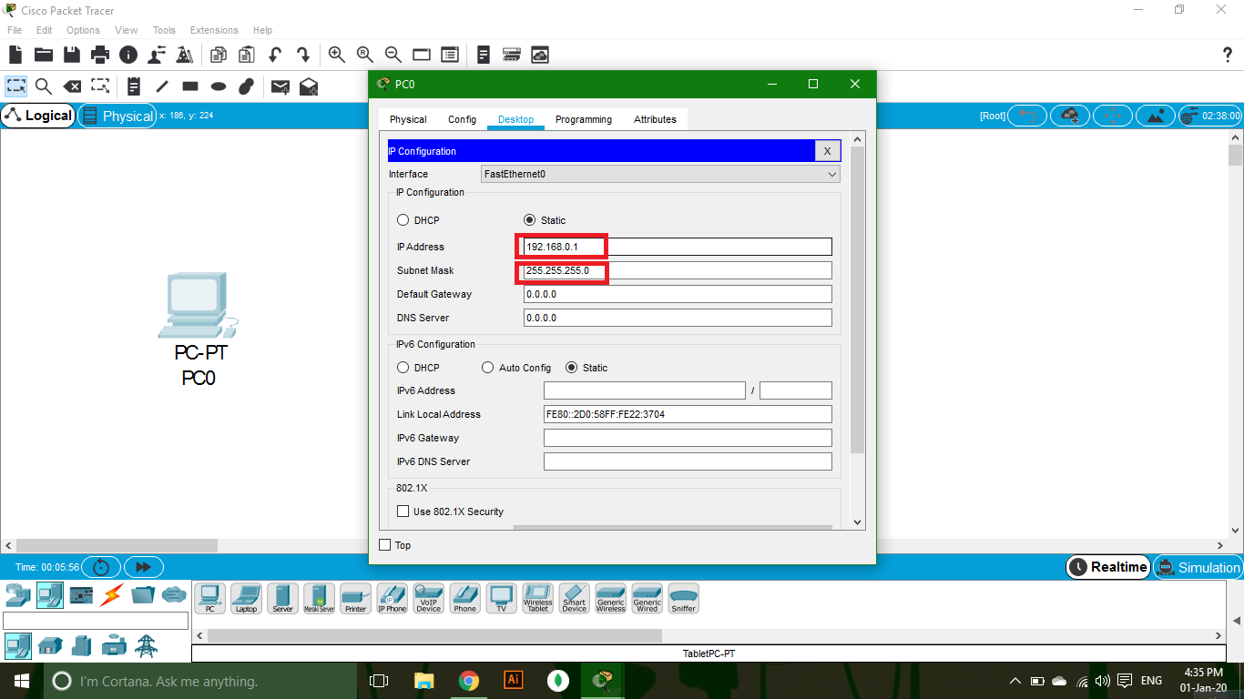This screenshot has width=1244, height=699.
Task: Open the Interface FastEthernet0 dropdown
Action: [x=660, y=174]
